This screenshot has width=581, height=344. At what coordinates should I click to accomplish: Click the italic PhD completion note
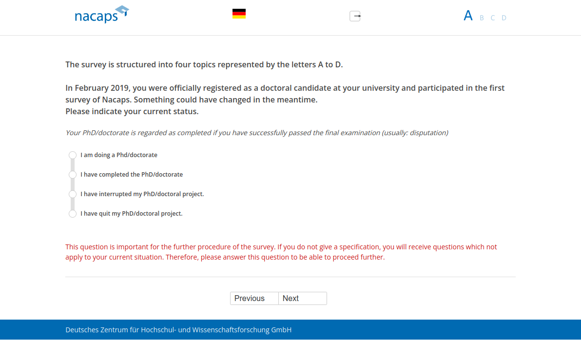(x=256, y=133)
